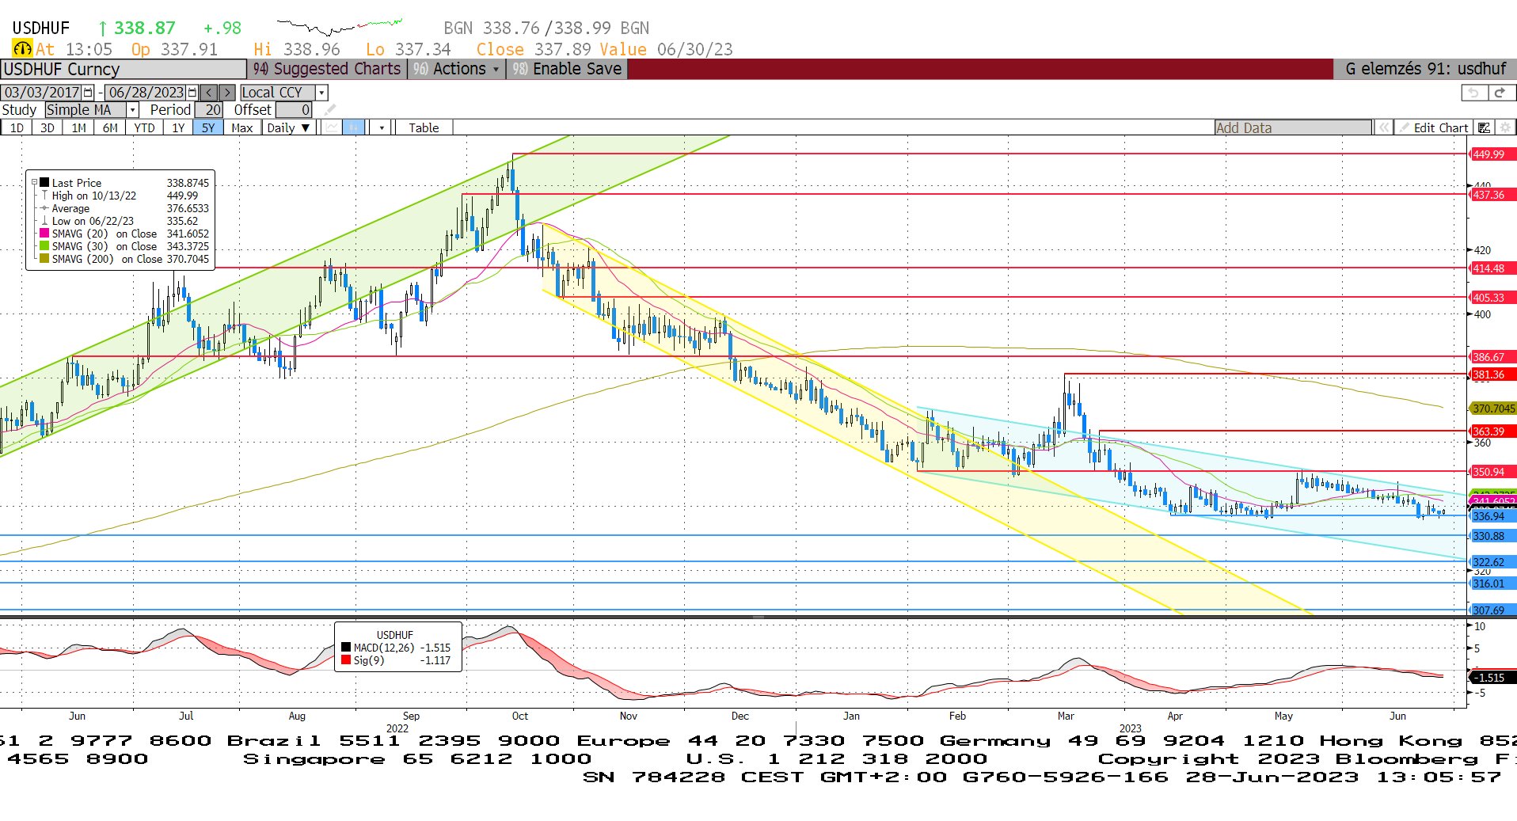Click the alert icon beside At 13:05
1517x821 pixels.
[x=21, y=49]
